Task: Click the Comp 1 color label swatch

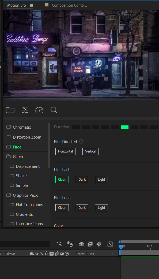Action: (47, 5)
